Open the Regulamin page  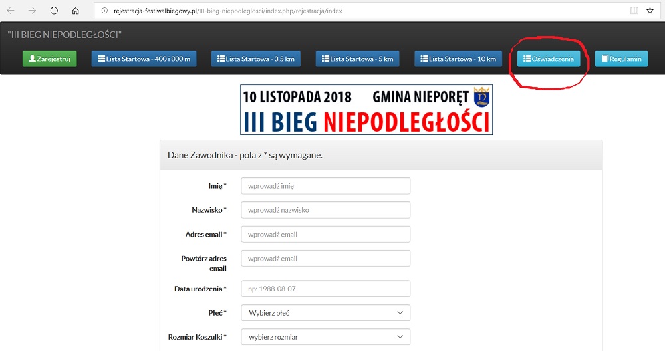(621, 58)
